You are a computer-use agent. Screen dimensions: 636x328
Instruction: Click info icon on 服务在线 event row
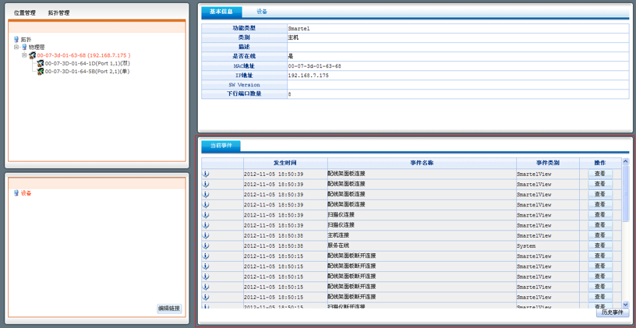click(206, 245)
